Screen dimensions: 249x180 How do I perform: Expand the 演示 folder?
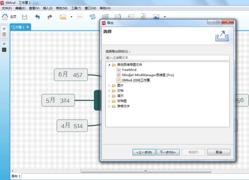tap(109, 96)
